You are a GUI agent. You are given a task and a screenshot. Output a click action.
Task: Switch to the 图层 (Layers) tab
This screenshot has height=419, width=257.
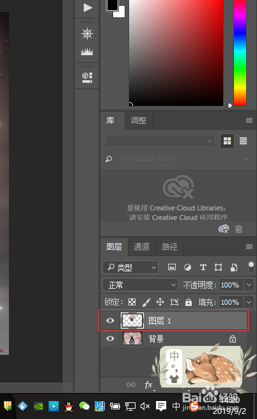[114, 246]
